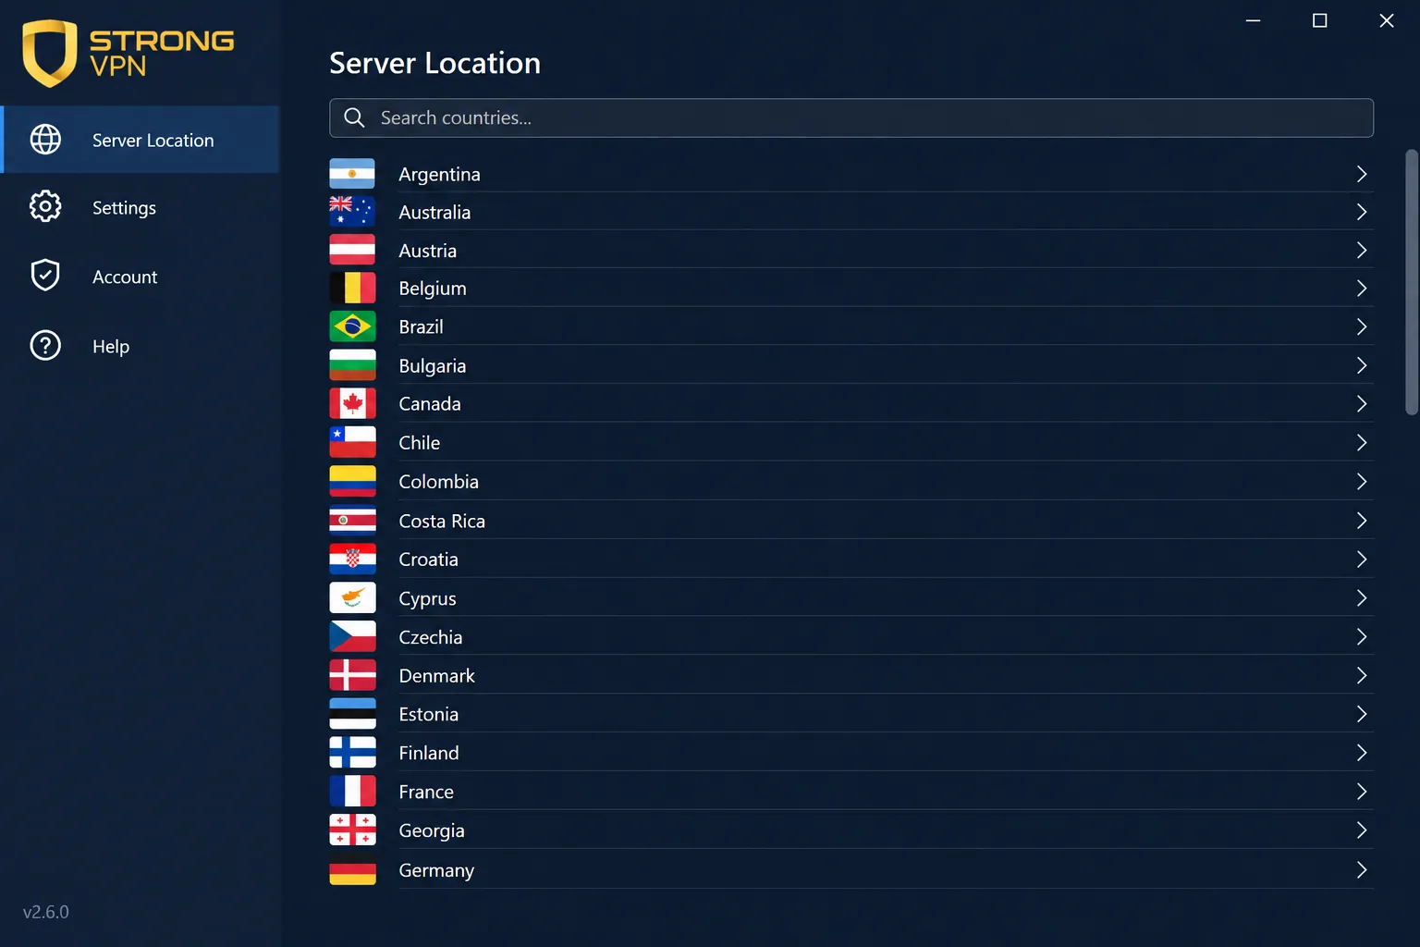Select the Costa Rica country name
Image resolution: width=1420 pixels, height=947 pixels.
click(442, 521)
